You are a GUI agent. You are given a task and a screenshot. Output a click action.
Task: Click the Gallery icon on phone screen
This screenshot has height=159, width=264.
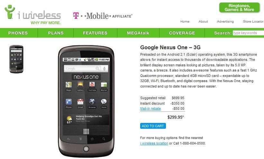point(80,84)
